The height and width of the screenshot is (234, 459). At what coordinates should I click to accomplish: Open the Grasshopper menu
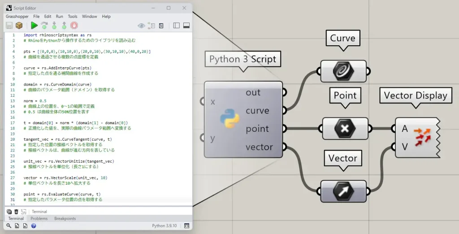[17, 17]
